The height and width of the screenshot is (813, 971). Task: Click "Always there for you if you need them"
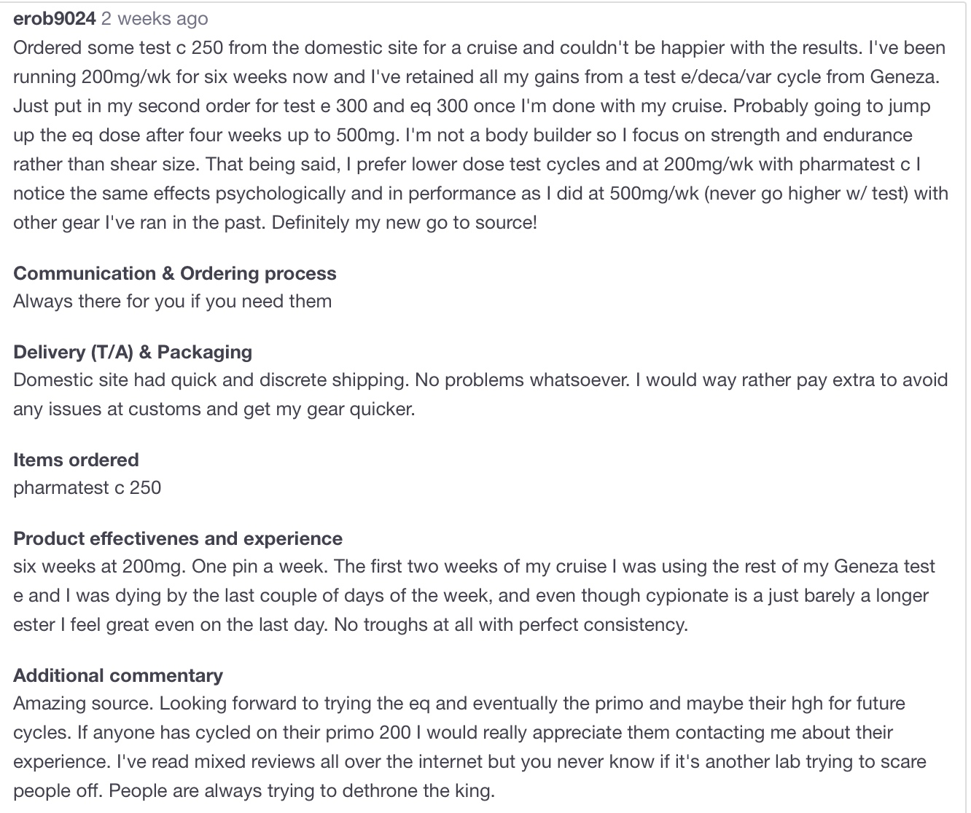pyautogui.click(x=173, y=301)
